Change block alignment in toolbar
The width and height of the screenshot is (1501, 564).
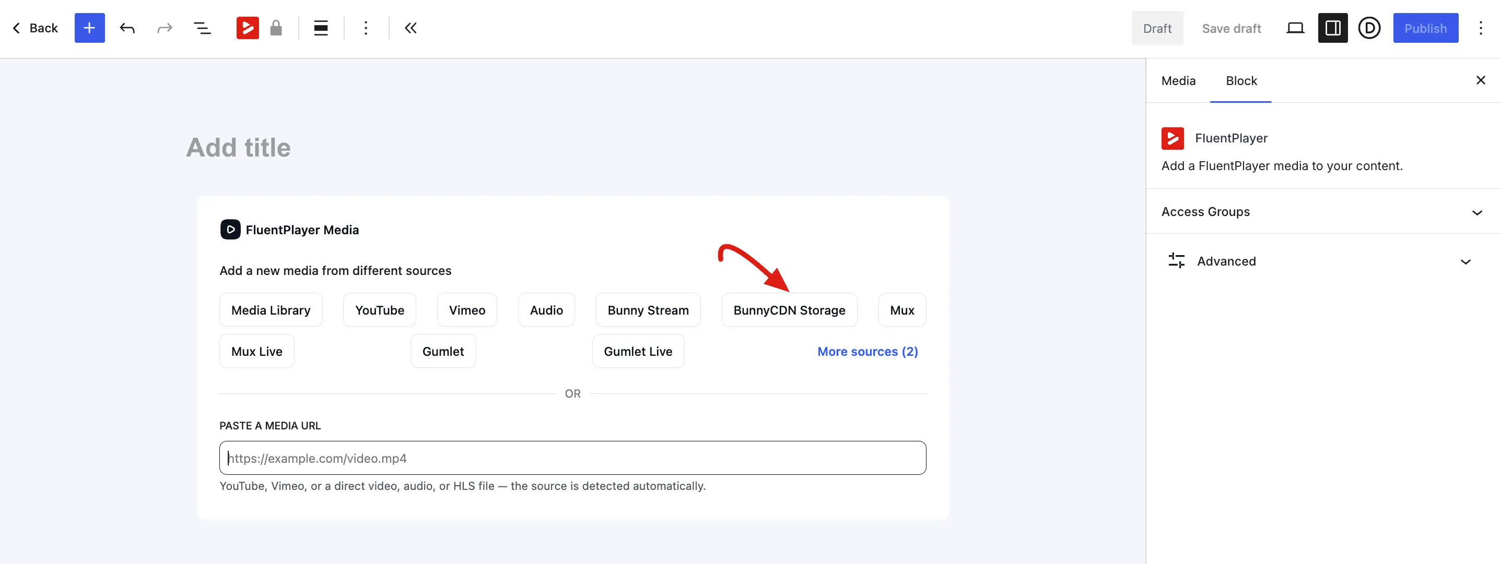coord(321,28)
